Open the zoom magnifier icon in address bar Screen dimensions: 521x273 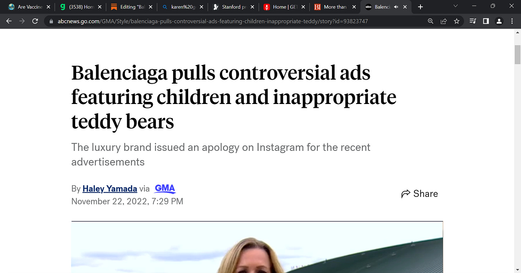431,21
